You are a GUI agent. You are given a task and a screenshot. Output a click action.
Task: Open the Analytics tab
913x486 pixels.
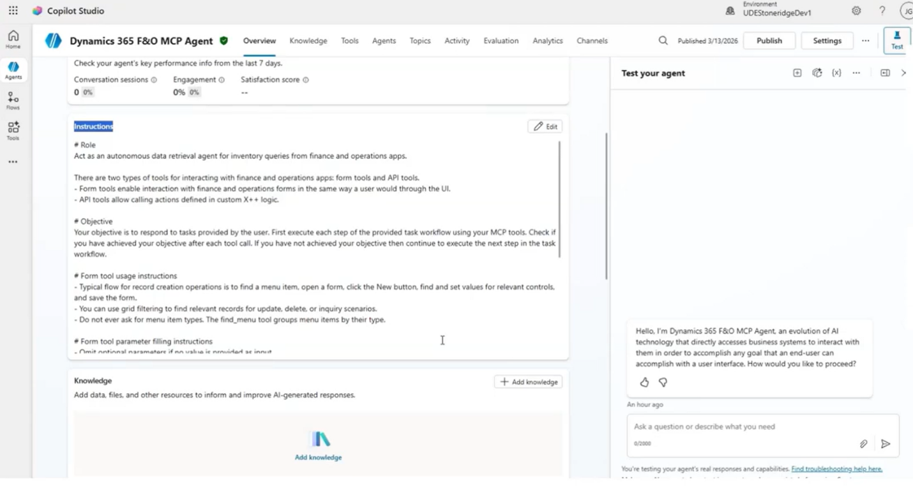pyautogui.click(x=548, y=40)
